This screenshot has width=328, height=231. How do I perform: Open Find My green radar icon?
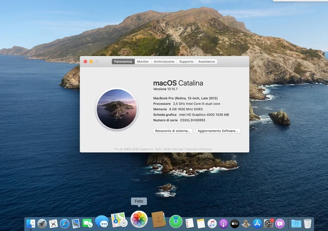[176, 221]
